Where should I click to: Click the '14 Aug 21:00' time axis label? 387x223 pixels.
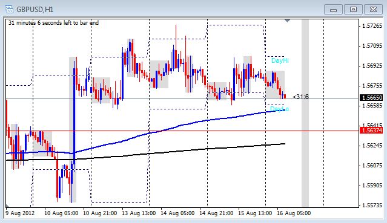(x=216, y=213)
